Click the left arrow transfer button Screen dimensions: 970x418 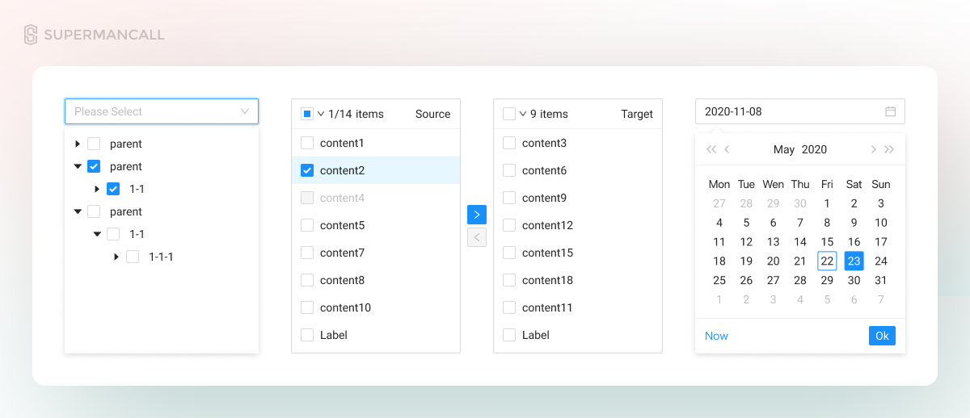(477, 237)
